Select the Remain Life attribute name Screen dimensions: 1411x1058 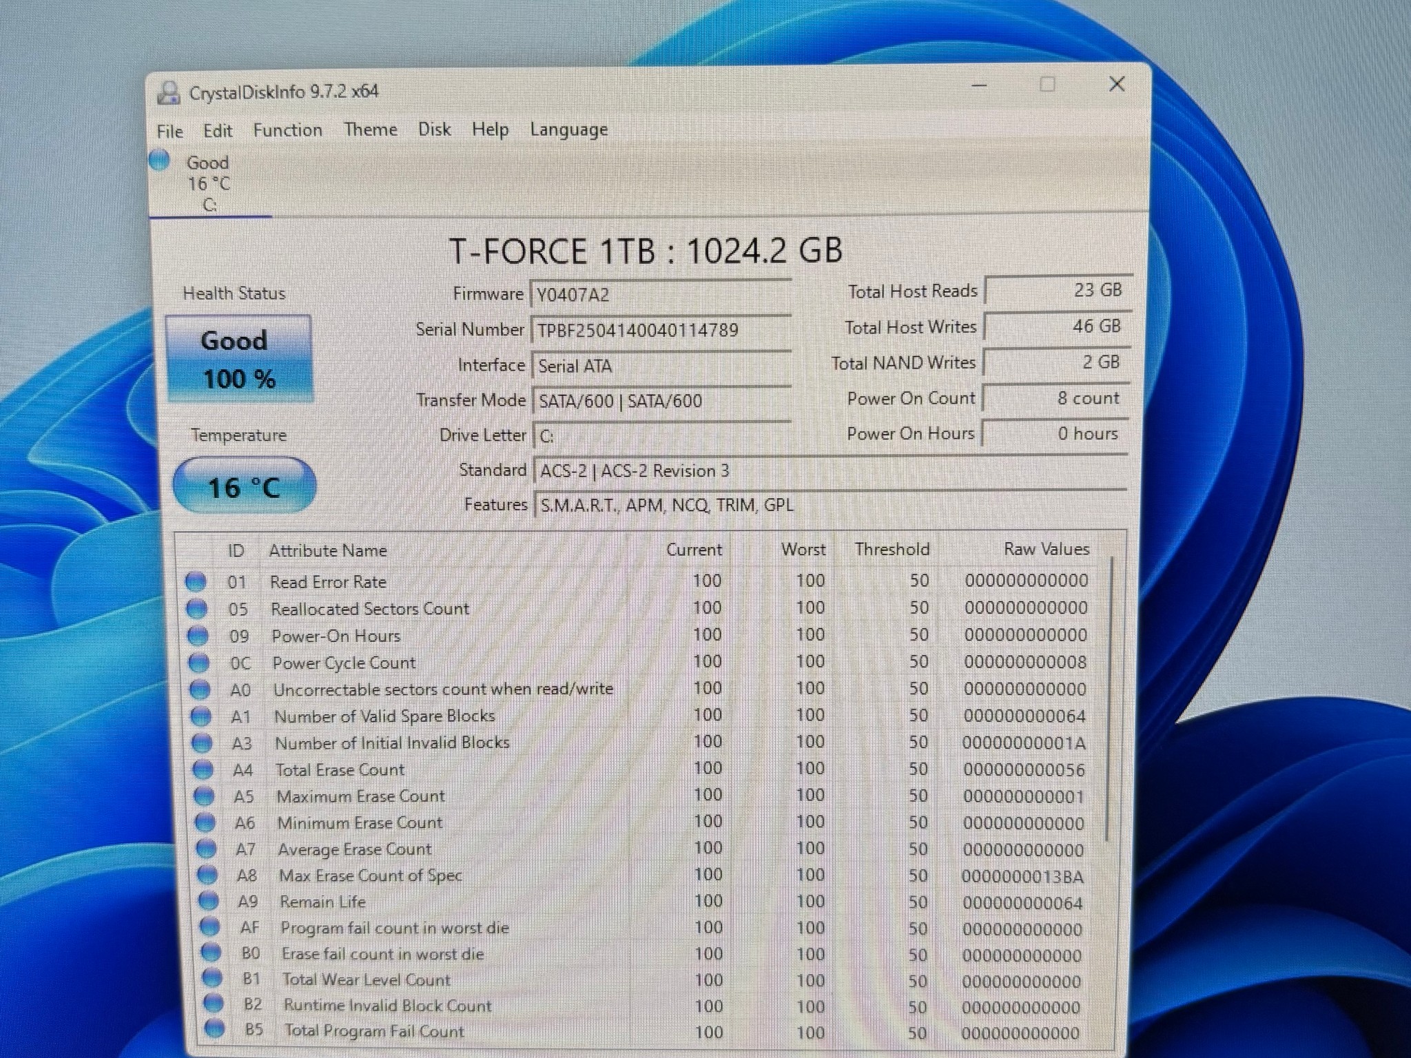tap(322, 902)
